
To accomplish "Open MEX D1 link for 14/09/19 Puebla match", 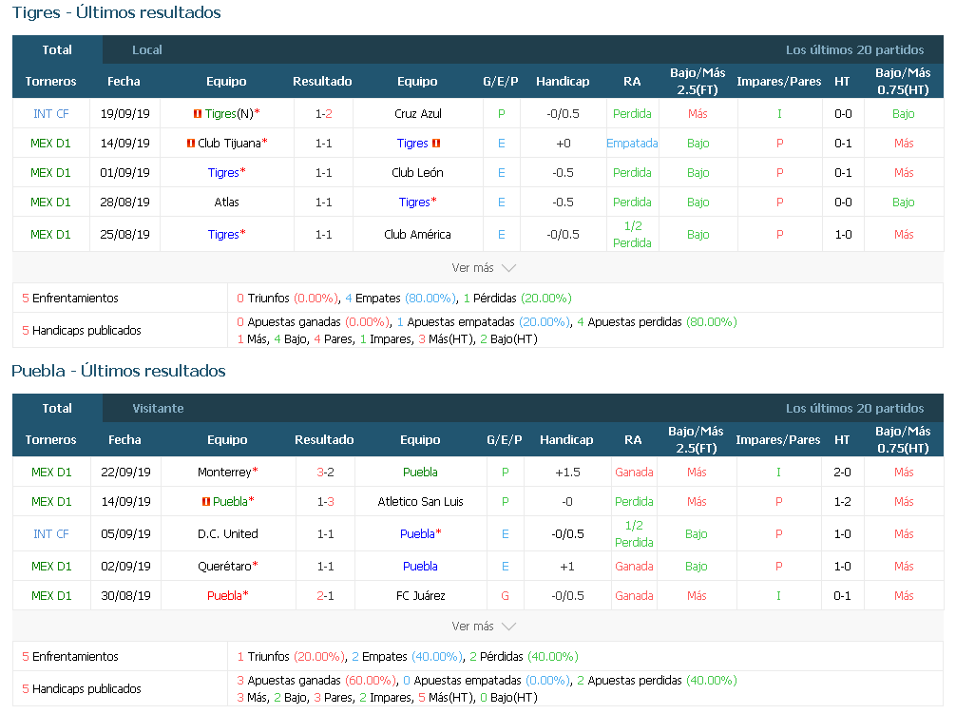I will (x=51, y=502).
